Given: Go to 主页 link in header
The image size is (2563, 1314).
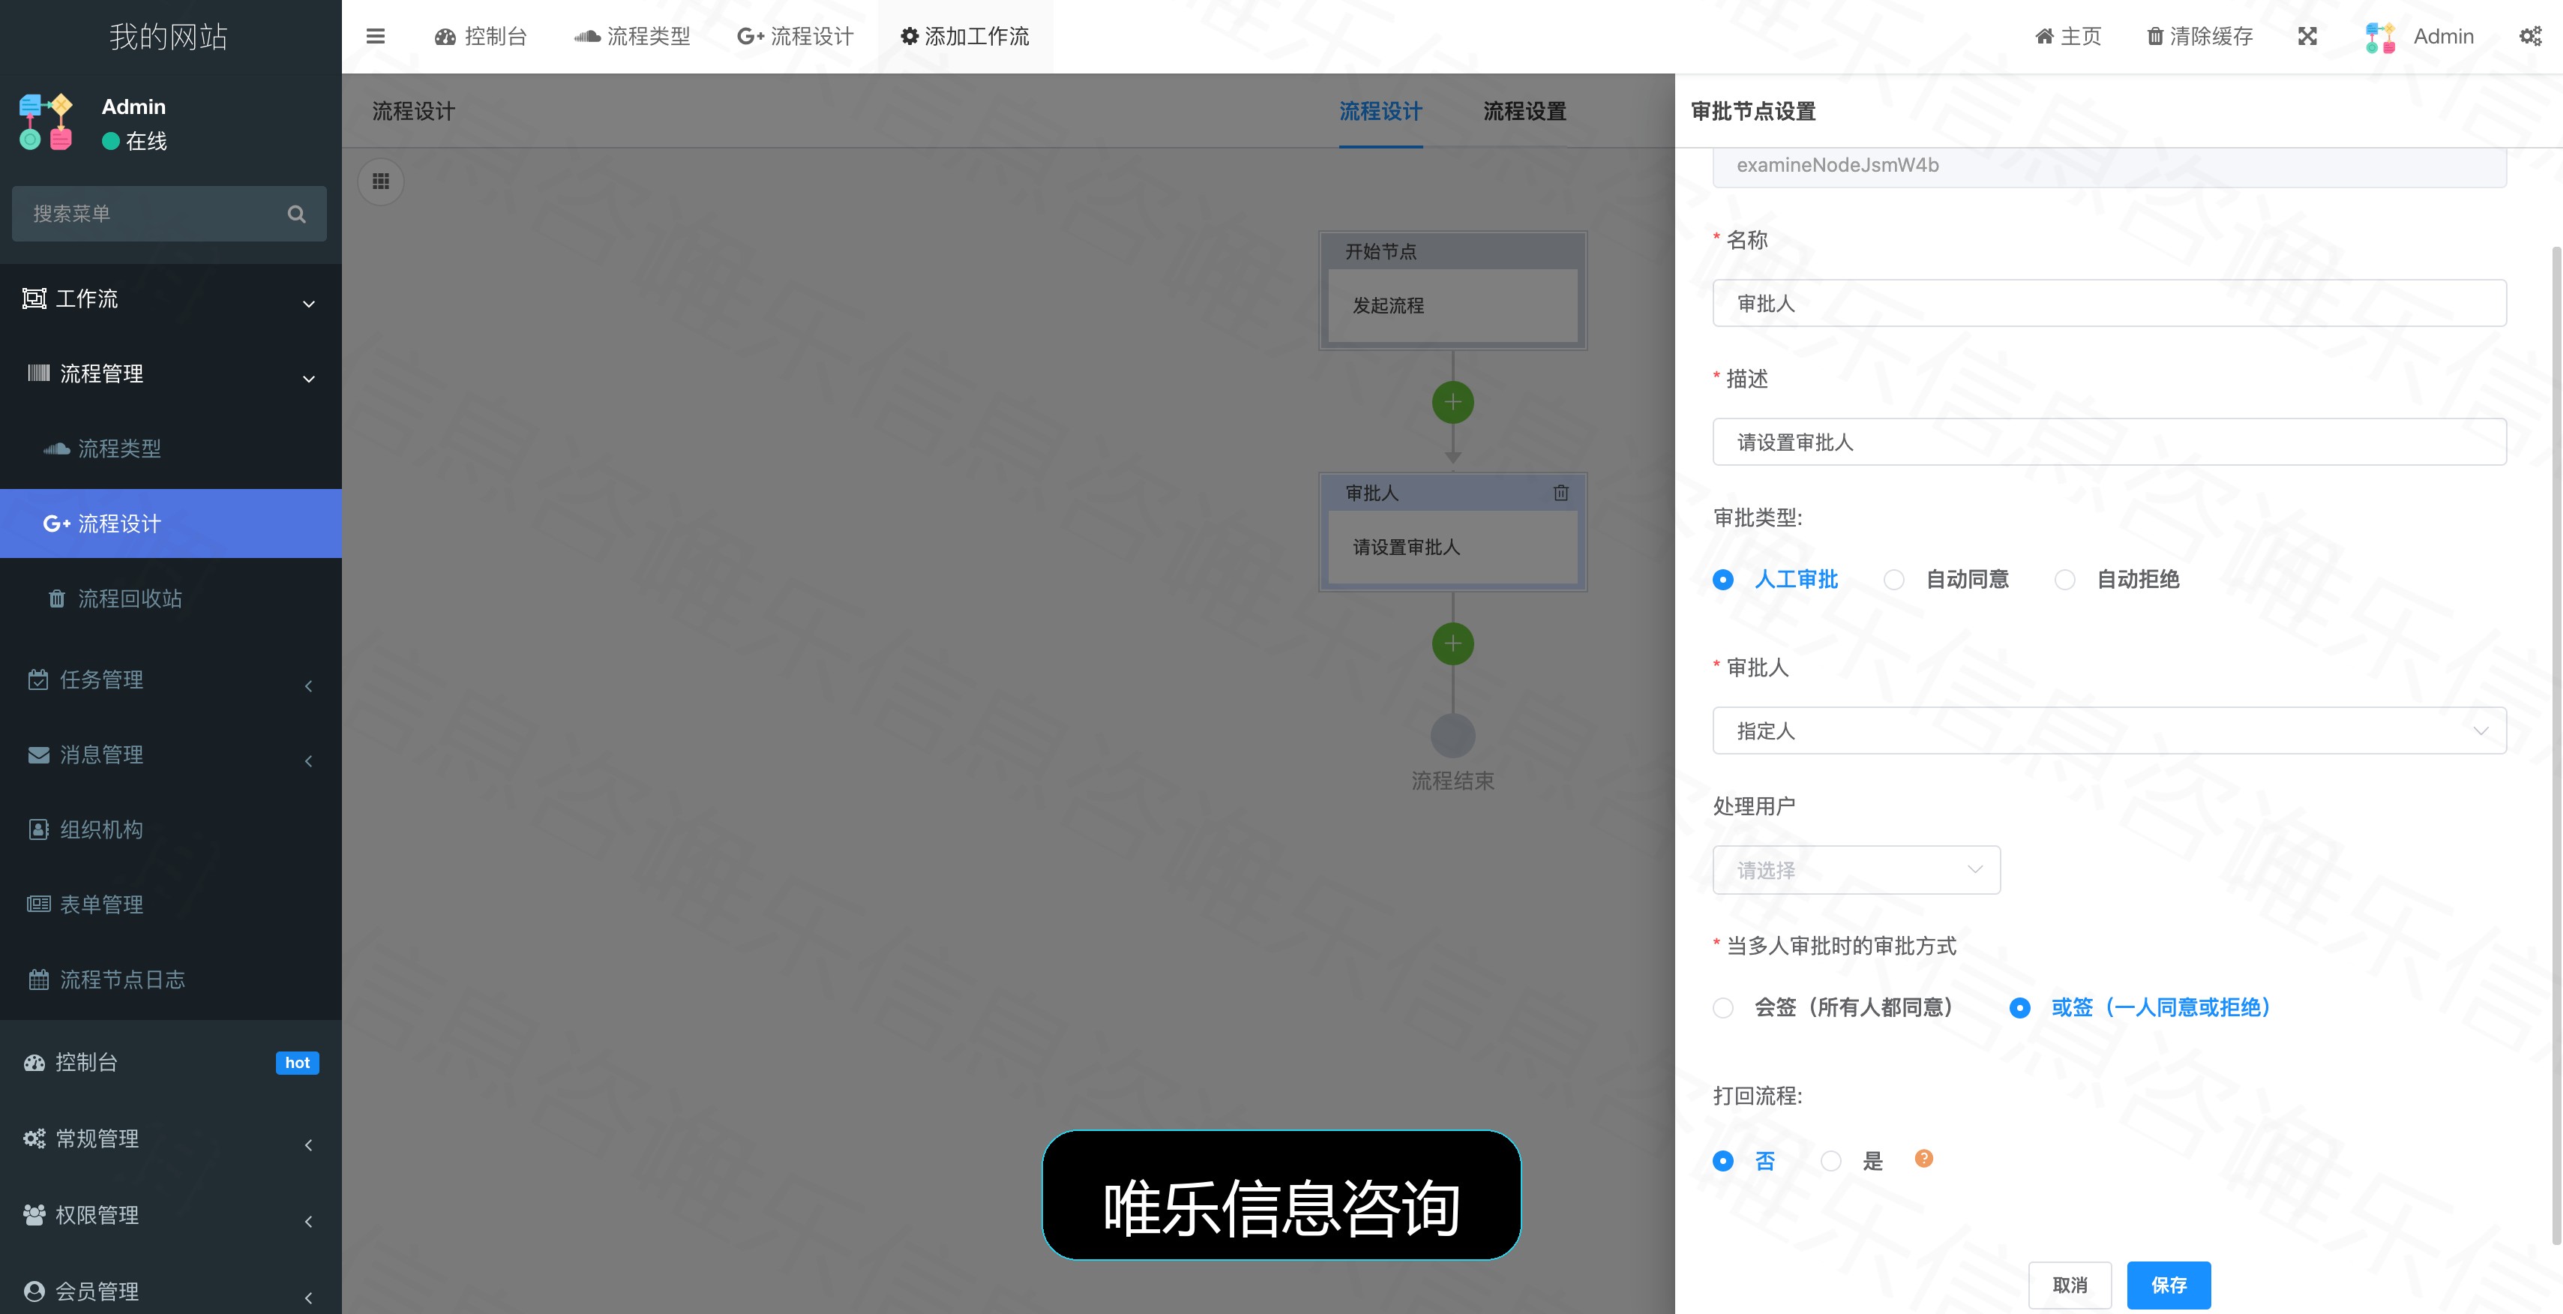Looking at the screenshot, I should [2067, 37].
